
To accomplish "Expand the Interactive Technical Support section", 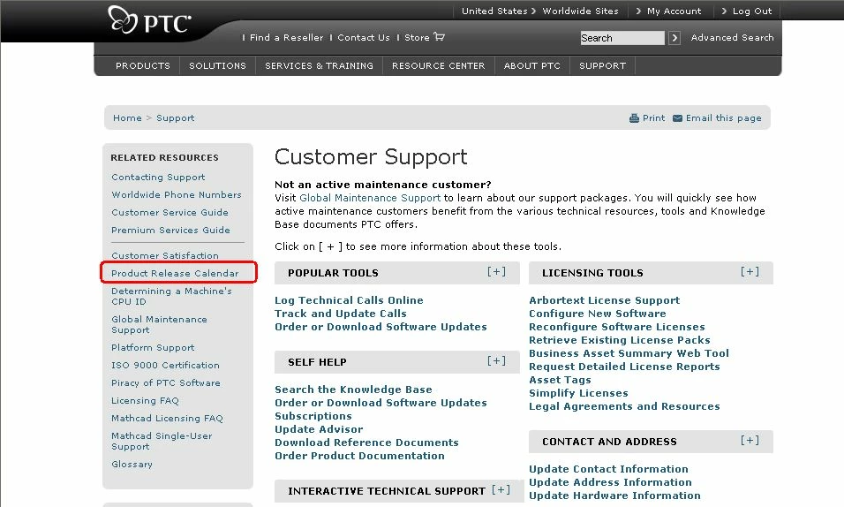I will point(501,489).
